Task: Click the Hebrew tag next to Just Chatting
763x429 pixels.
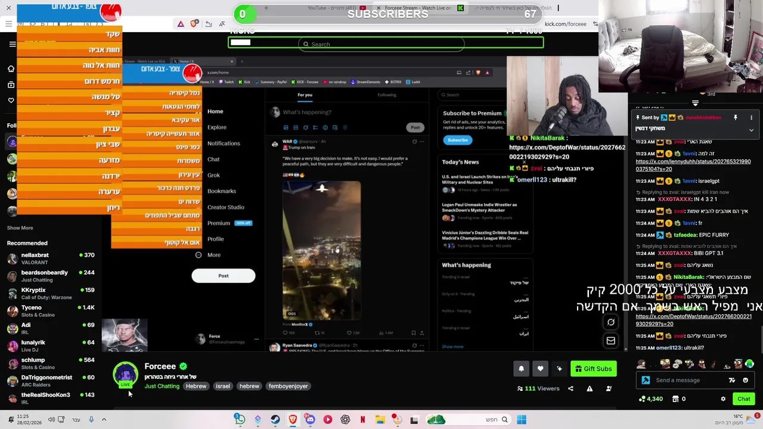Action: [196, 386]
